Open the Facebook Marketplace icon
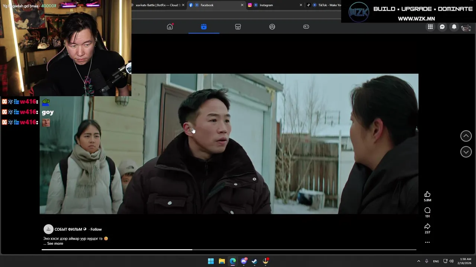This screenshot has width=476, height=267. point(238,27)
